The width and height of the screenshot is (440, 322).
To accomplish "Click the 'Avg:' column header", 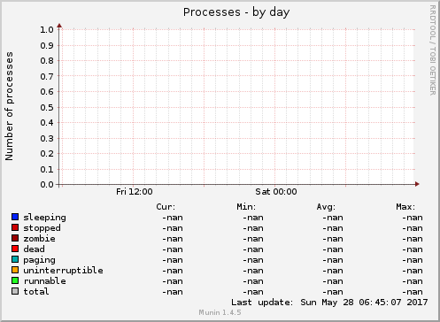I will pos(326,207).
